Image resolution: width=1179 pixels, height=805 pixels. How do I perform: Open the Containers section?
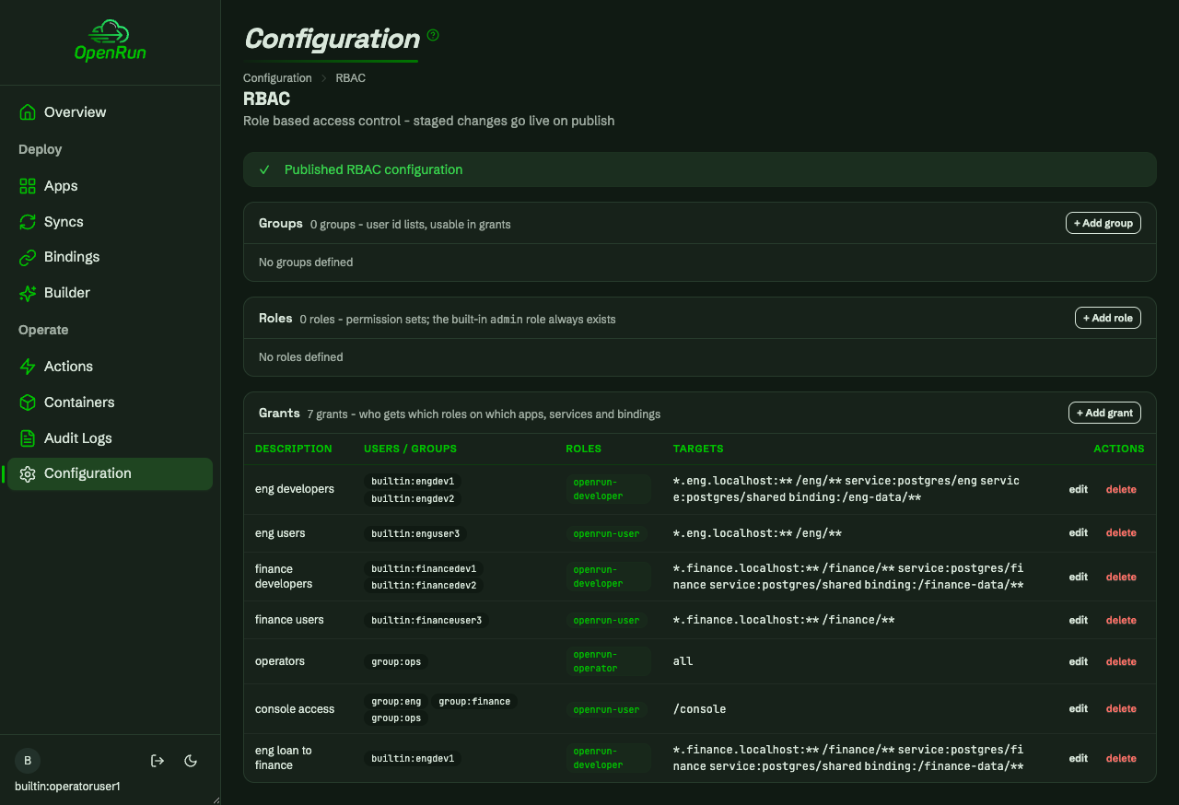pos(110,402)
